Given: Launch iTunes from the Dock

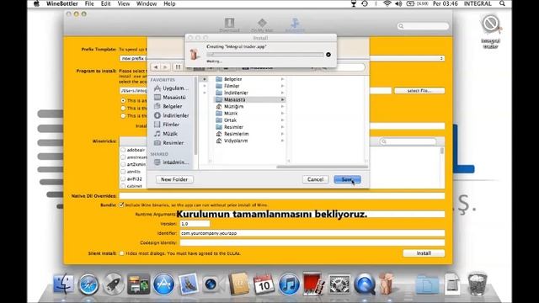Looking at the screenshot, I should pos(289,284).
